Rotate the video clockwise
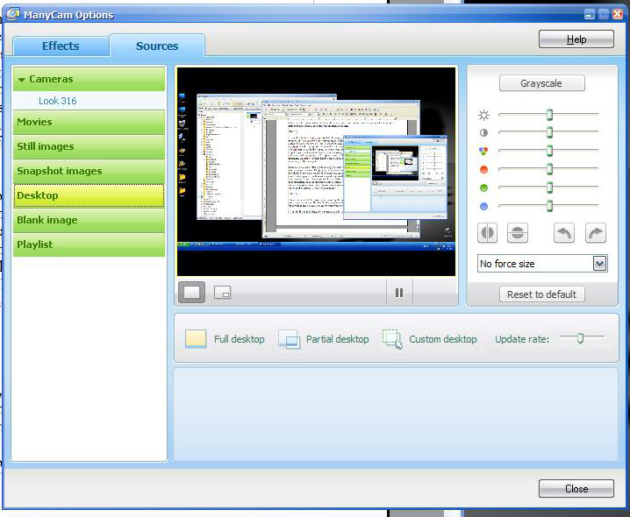The height and width of the screenshot is (517, 630). click(x=595, y=233)
